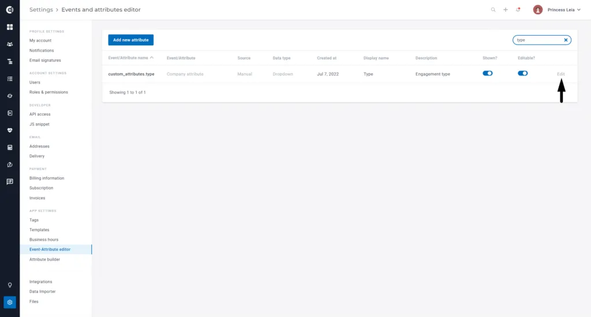Click the Created at column header
This screenshot has height=317, width=591.
pyautogui.click(x=327, y=58)
